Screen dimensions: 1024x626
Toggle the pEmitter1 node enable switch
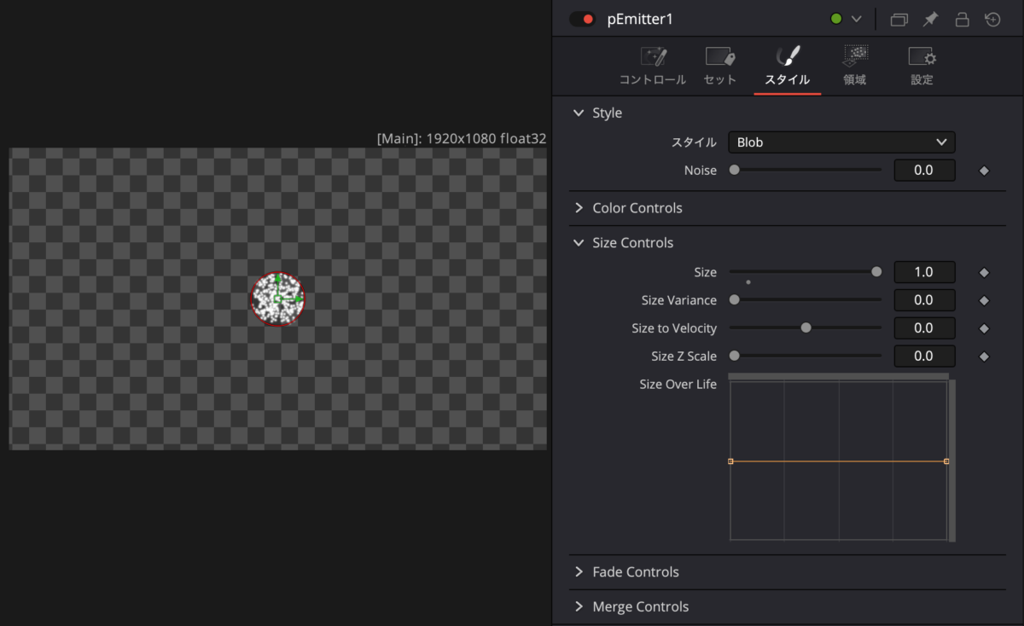click(582, 19)
